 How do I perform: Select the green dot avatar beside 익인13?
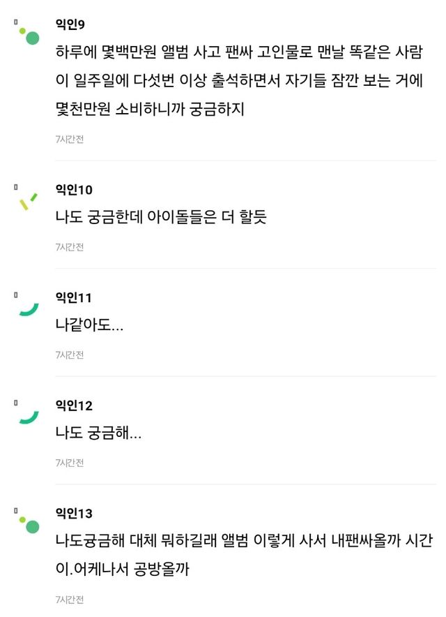click(x=29, y=524)
